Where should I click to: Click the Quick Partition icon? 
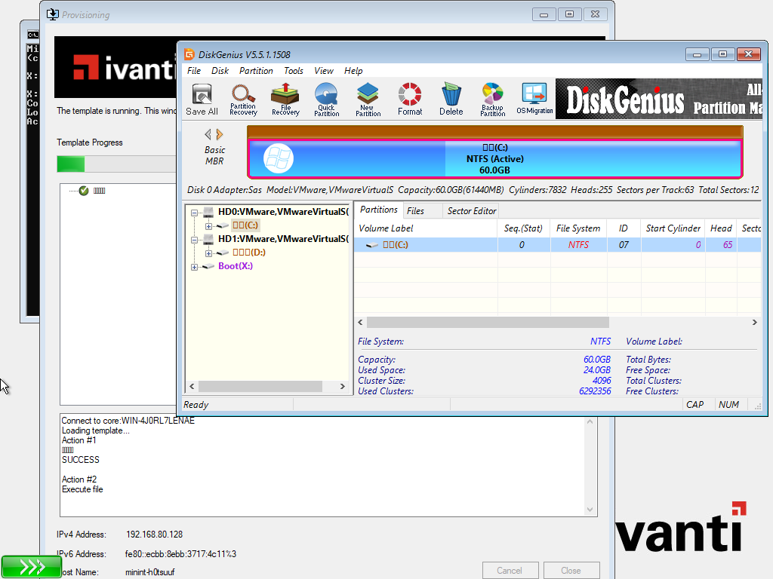point(326,99)
